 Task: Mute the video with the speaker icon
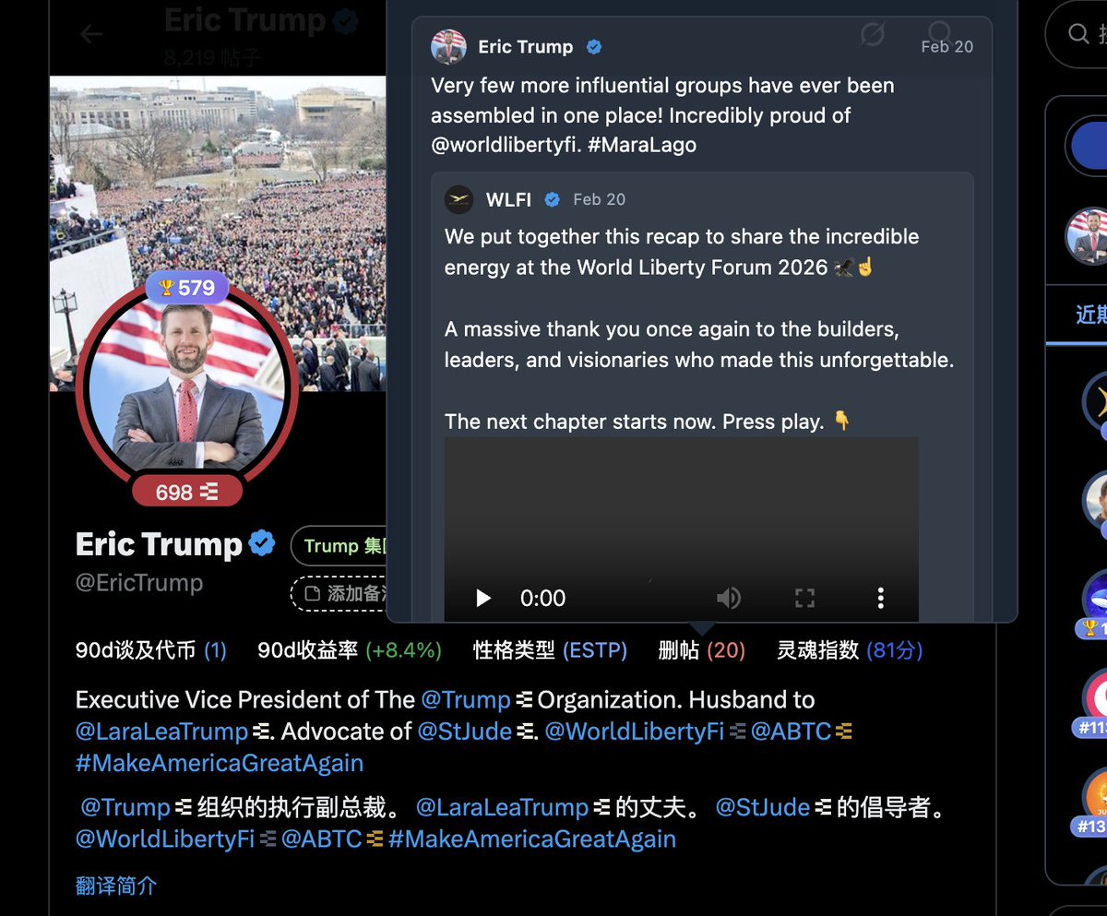pos(729,599)
